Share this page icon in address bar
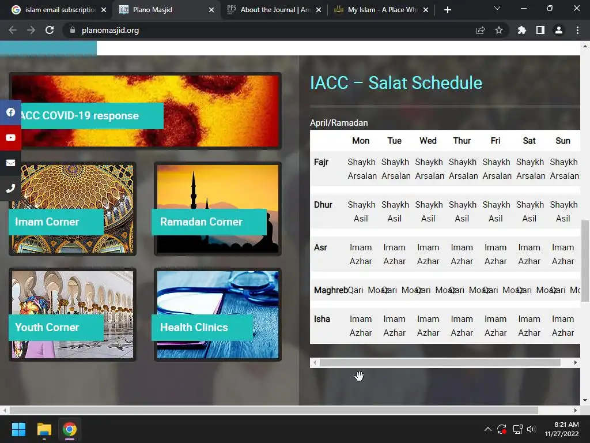 point(481,30)
